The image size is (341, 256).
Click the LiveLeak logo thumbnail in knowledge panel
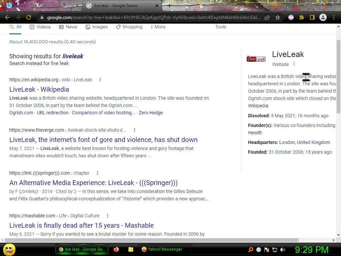tap(256, 59)
